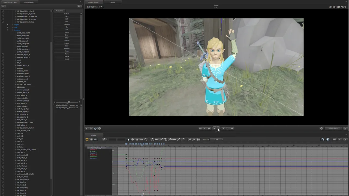Apply the Playhead procedural preset
349x196 pixels.
pos(67,24)
